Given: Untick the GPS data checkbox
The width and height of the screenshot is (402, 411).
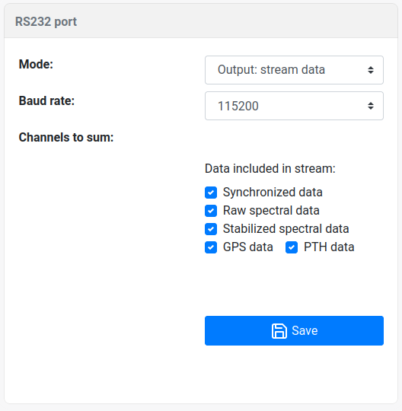Looking at the screenshot, I should (x=211, y=247).
